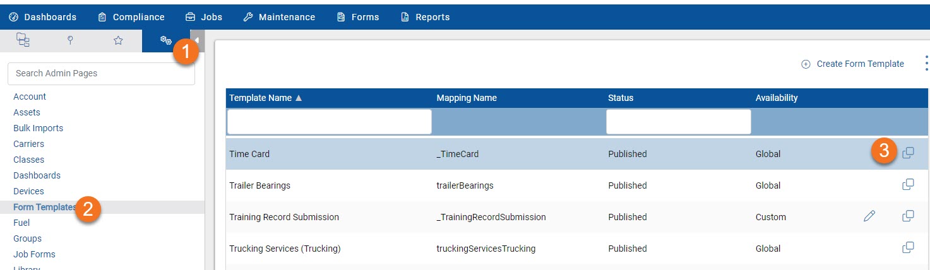The image size is (930, 270).
Task: Copy the Time Card template
Action: (x=908, y=153)
